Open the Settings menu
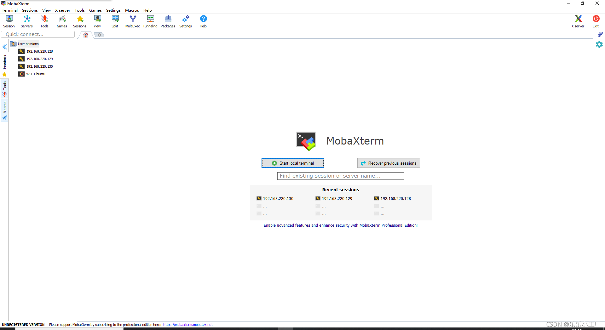Image resolution: width=605 pixels, height=330 pixels. click(x=113, y=10)
